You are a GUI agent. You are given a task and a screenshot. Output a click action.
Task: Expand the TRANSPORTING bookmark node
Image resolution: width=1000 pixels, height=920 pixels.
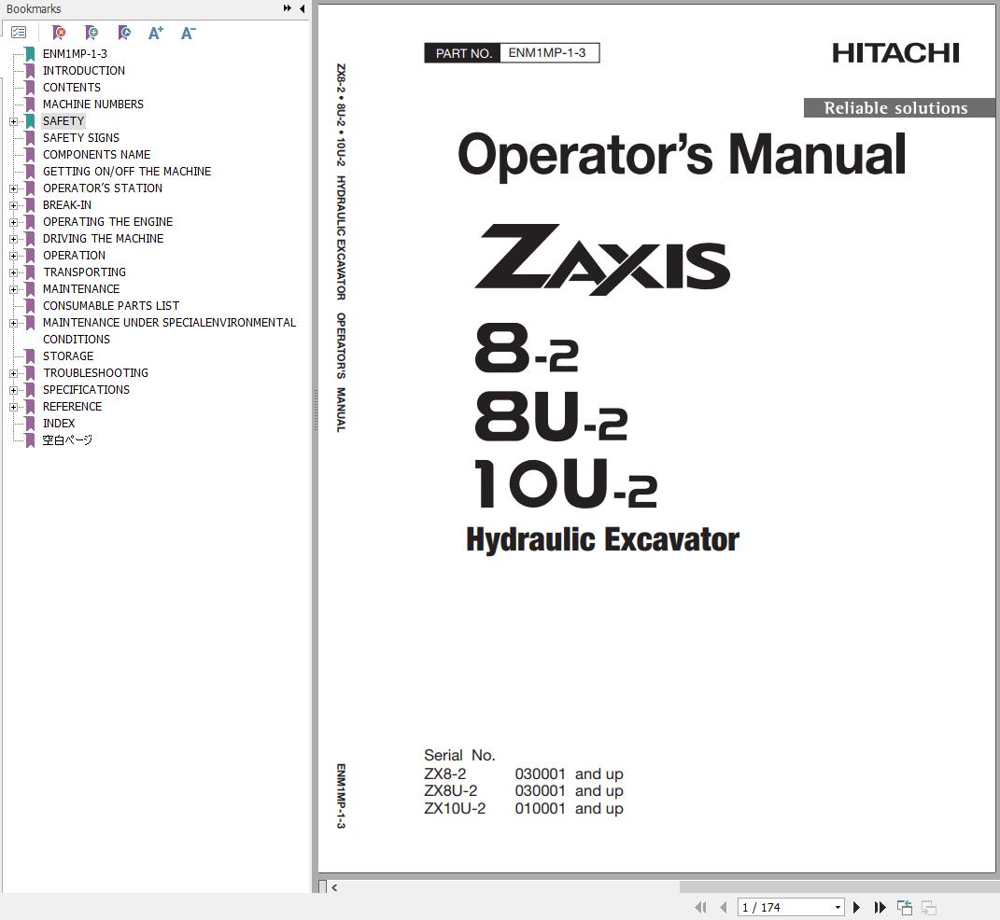[13, 272]
